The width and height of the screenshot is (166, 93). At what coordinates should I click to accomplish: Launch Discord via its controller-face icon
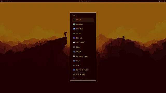(74, 38)
